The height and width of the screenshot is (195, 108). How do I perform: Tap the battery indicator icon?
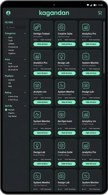95,5
